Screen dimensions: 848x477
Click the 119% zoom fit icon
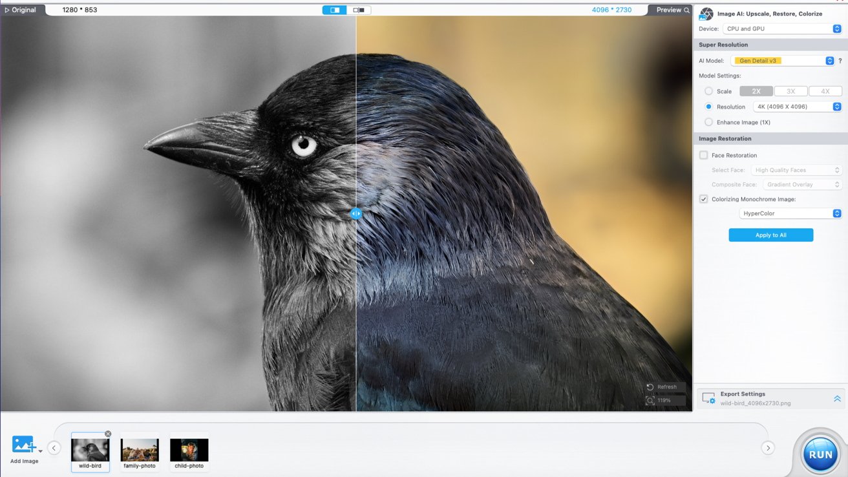(x=650, y=401)
